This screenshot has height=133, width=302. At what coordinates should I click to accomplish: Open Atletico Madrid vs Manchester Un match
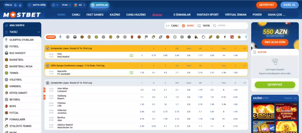pos(65,126)
